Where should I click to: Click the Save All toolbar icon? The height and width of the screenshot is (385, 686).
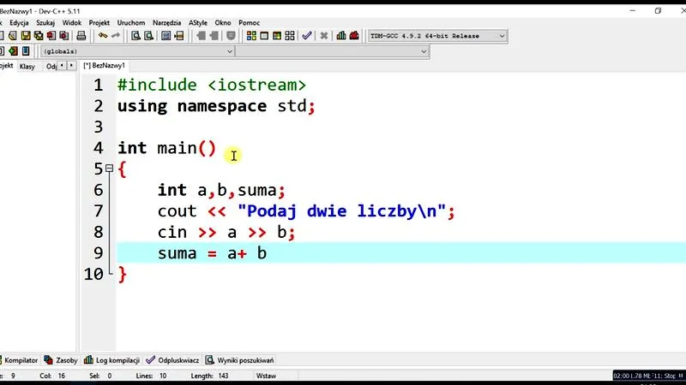pyautogui.click(x=39, y=36)
